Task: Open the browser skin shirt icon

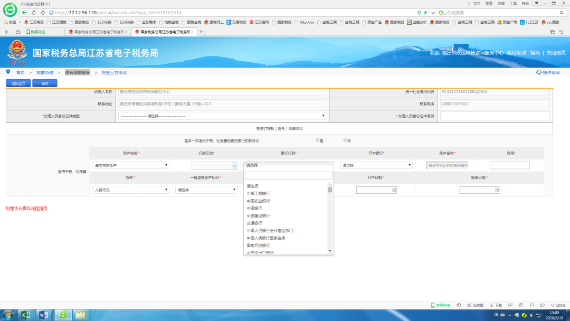Action: point(536,3)
